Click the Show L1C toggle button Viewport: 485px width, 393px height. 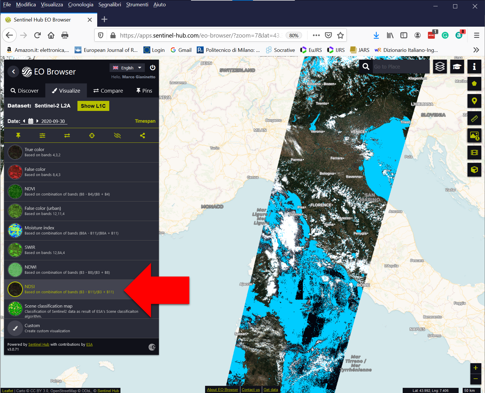click(93, 106)
